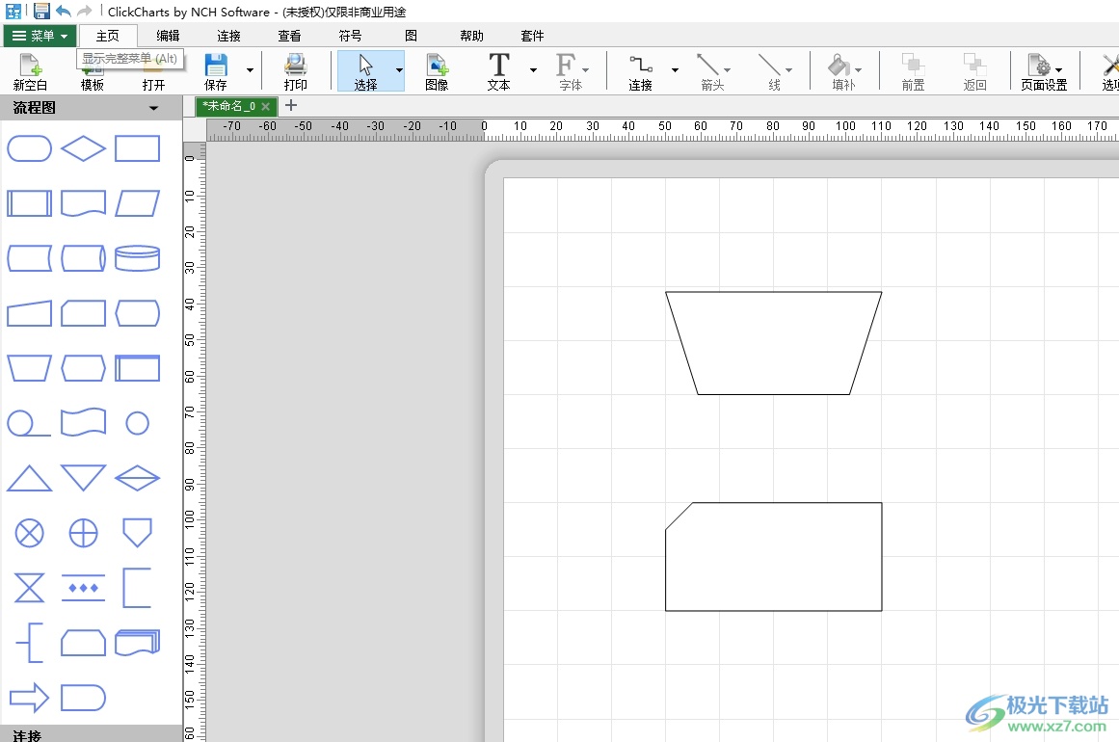Click the New Blank (新空白) toolbar icon
1119x742 pixels.
click(30, 71)
